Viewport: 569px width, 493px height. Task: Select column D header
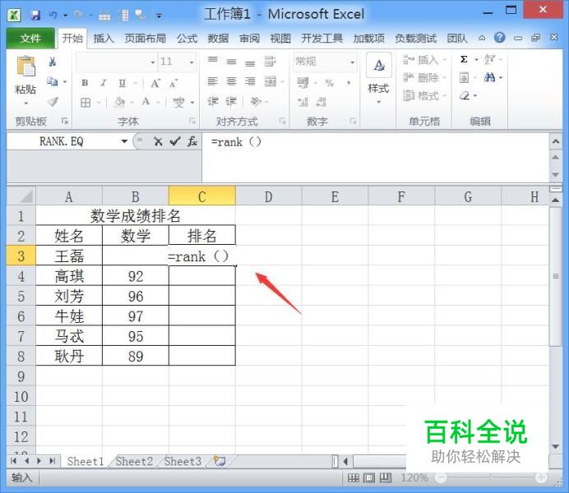point(269,196)
